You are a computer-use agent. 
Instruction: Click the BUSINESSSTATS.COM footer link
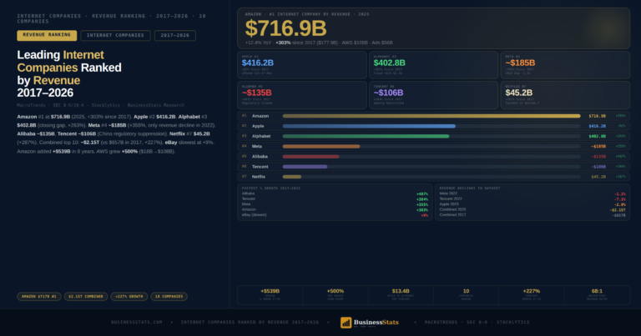[137, 322]
